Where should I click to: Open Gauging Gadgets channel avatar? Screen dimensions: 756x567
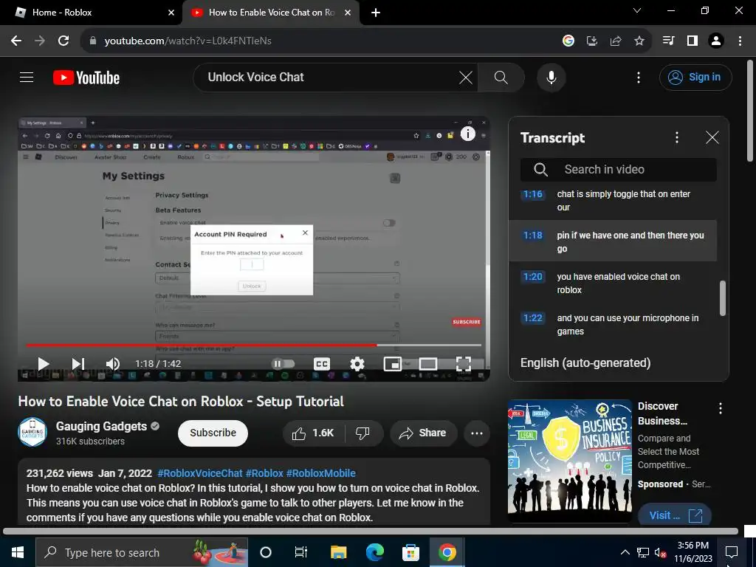[x=32, y=432]
